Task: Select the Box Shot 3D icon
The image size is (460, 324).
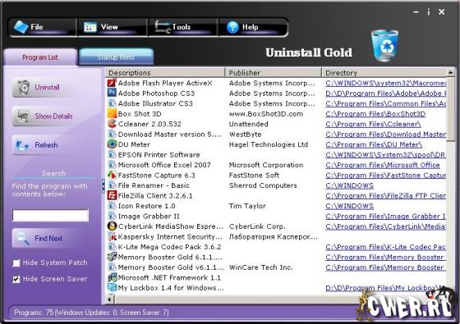Action: [112, 114]
